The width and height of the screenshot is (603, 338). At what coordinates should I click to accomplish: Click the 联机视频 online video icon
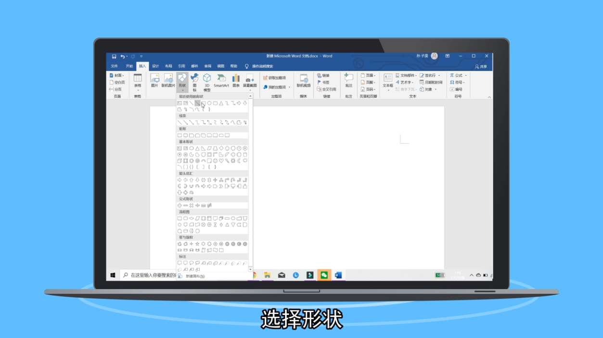click(x=304, y=80)
